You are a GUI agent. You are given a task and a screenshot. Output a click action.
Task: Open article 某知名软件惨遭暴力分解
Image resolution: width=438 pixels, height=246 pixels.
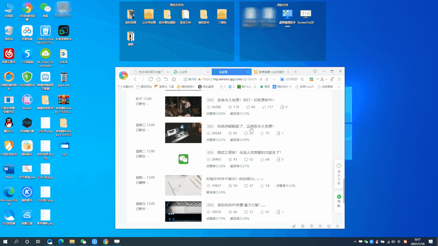[x=241, y=205]
